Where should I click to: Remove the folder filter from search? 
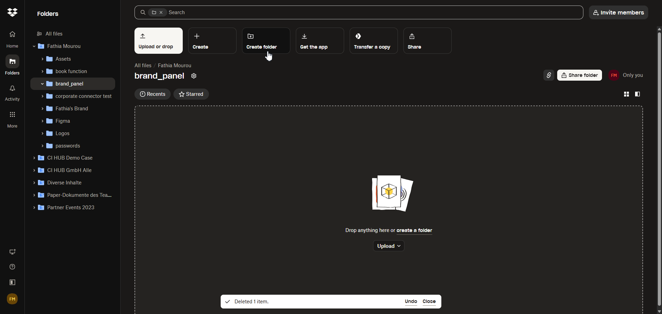click(161, 12)
